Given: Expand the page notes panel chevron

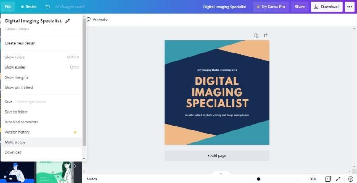Looking at the screenshot, I should point(221,173).
